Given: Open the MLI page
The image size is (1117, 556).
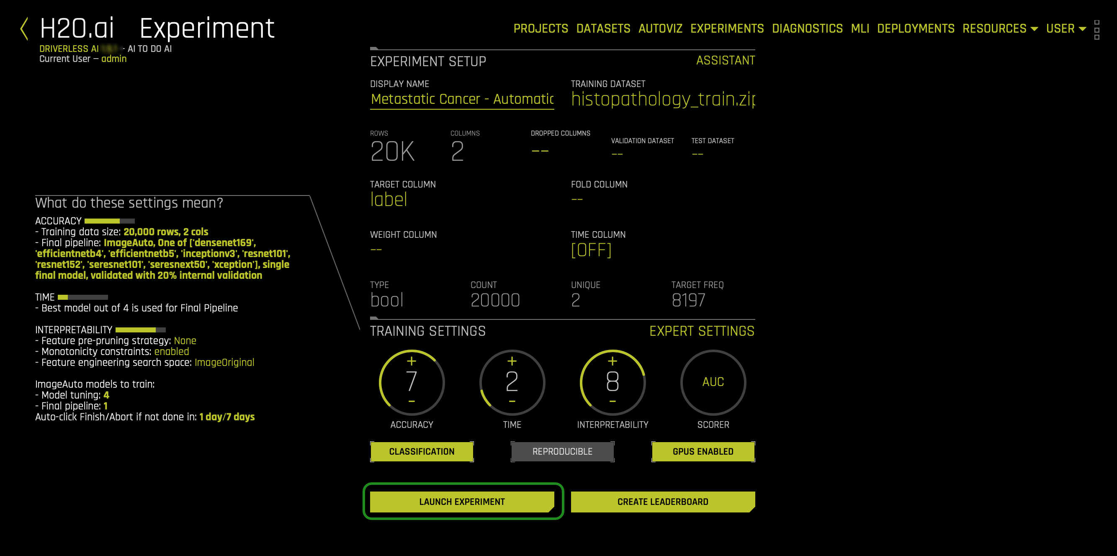Looking at the screenshot, I should point(860,28).
